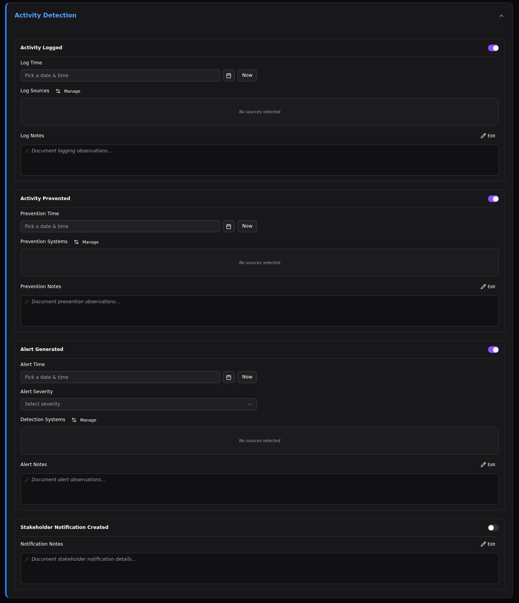Disable the Activity Logged toggle

pos(493,48)
